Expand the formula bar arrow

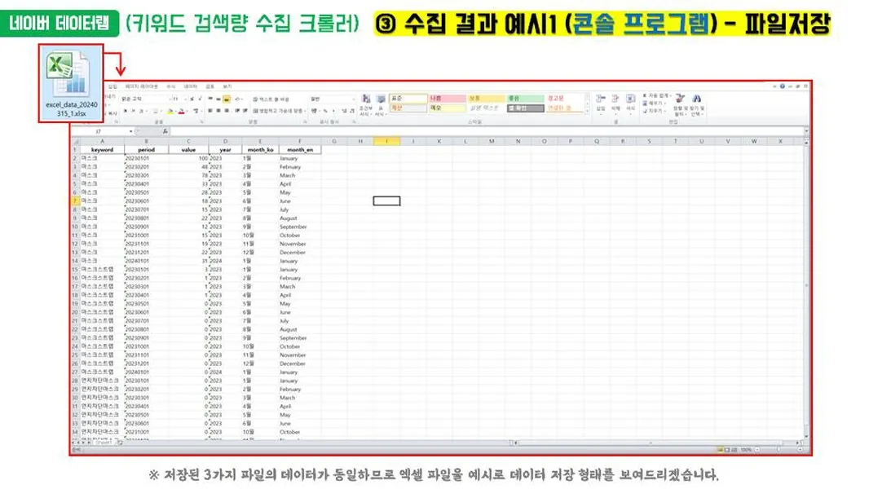tap(807, 130)
